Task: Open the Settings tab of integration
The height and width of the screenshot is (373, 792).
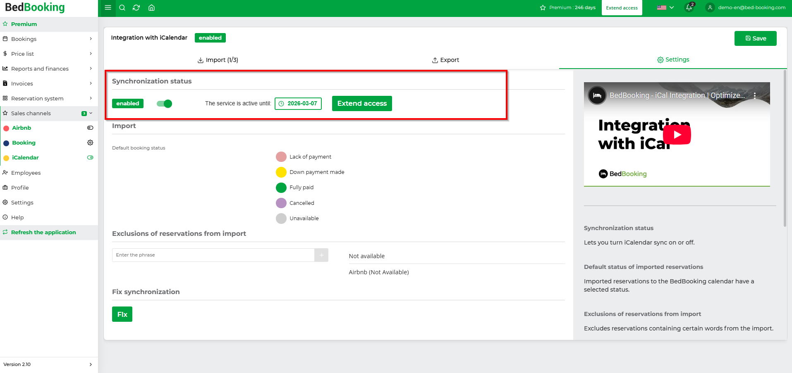Action: [673, 59]
